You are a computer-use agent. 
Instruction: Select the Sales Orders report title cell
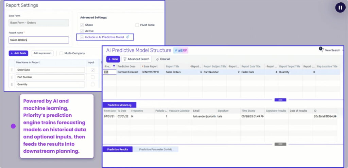pyautogui.click(x=177, y=72)
